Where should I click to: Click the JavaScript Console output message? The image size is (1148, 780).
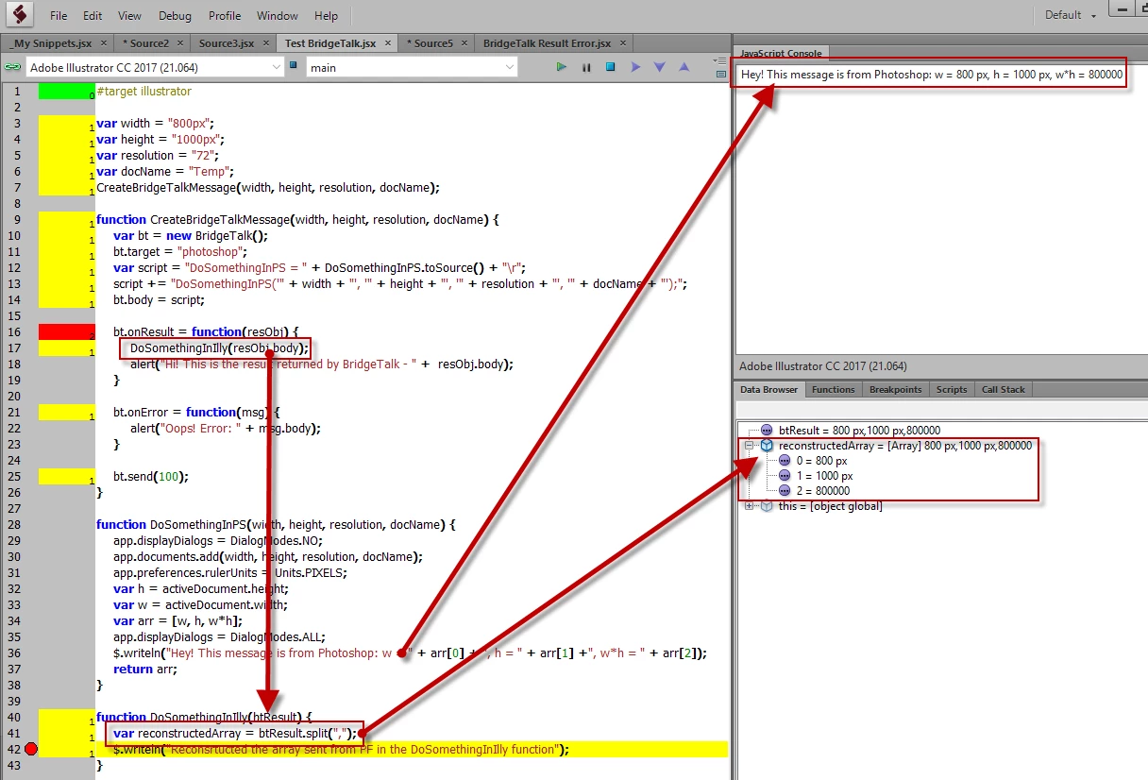click(x=932, y=74)
